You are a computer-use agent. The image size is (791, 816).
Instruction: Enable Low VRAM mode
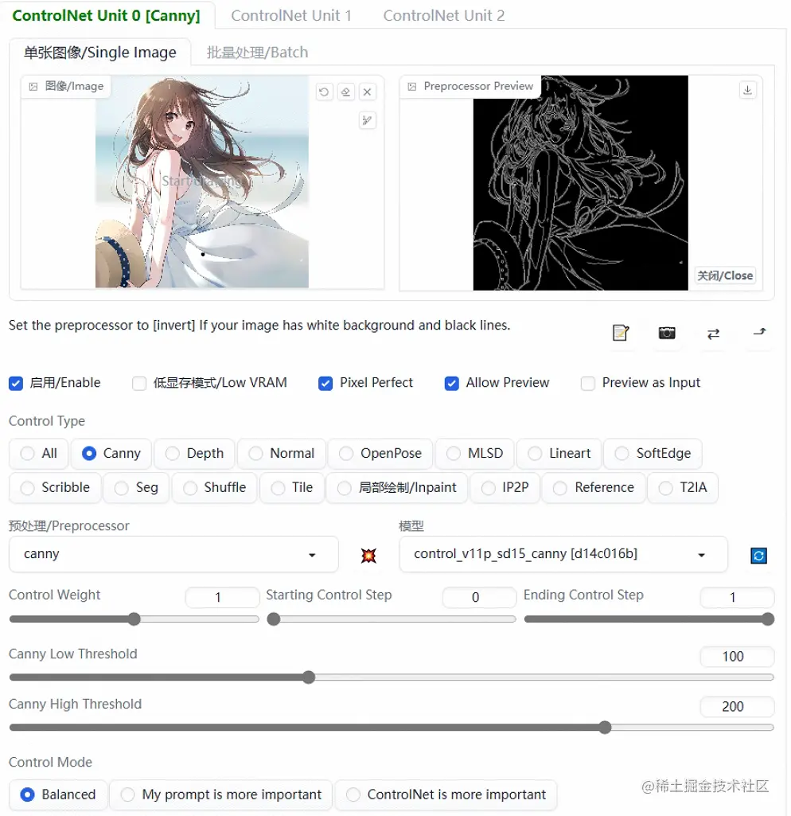(139, 383)
